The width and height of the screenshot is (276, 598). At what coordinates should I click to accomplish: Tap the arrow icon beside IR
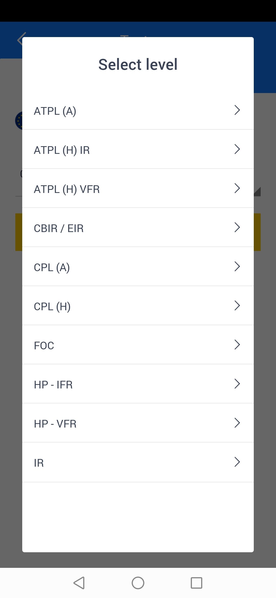click(237, 462)
